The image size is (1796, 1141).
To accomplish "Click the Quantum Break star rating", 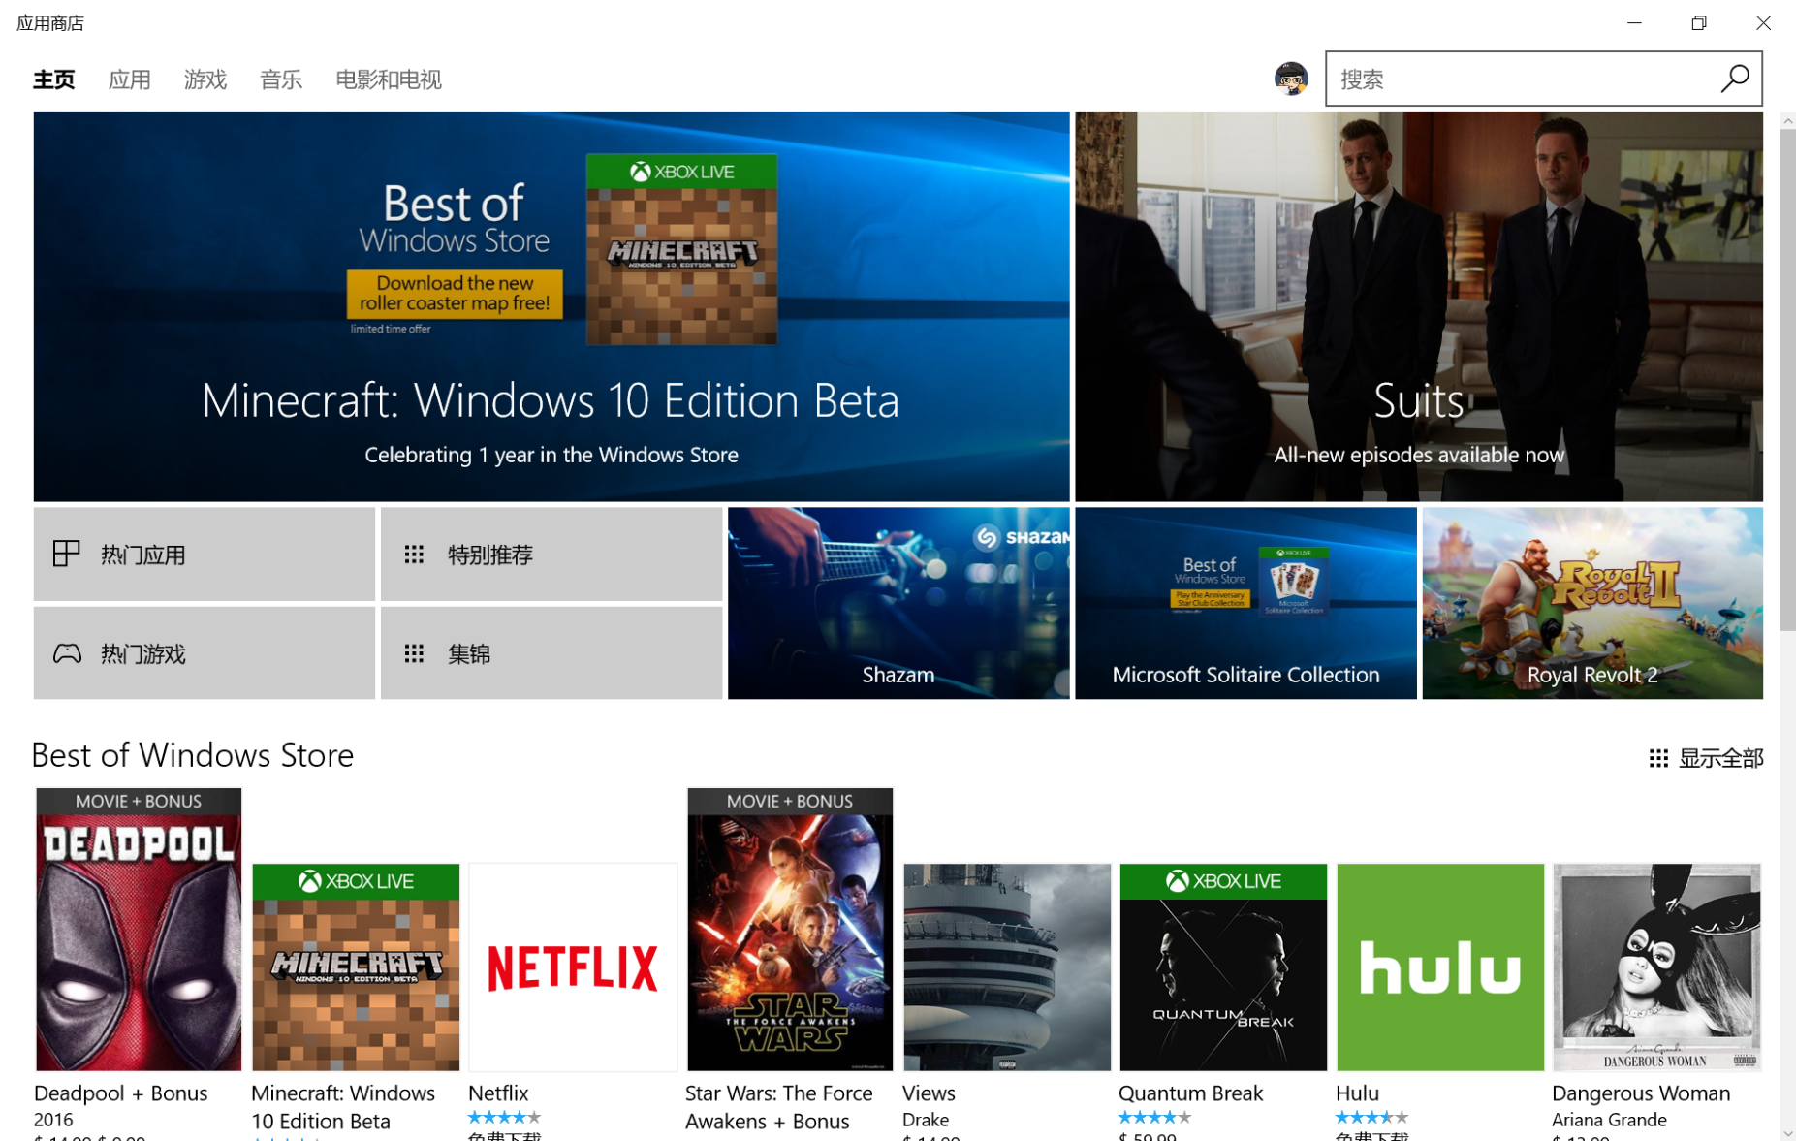I will pyautogui.click(x=1154, y=1117).
